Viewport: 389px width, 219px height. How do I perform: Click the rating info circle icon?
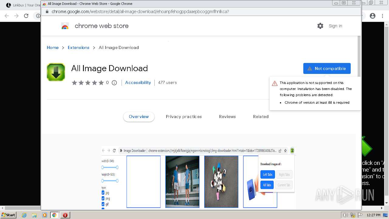pyautogui.click(x=114, y=83)
